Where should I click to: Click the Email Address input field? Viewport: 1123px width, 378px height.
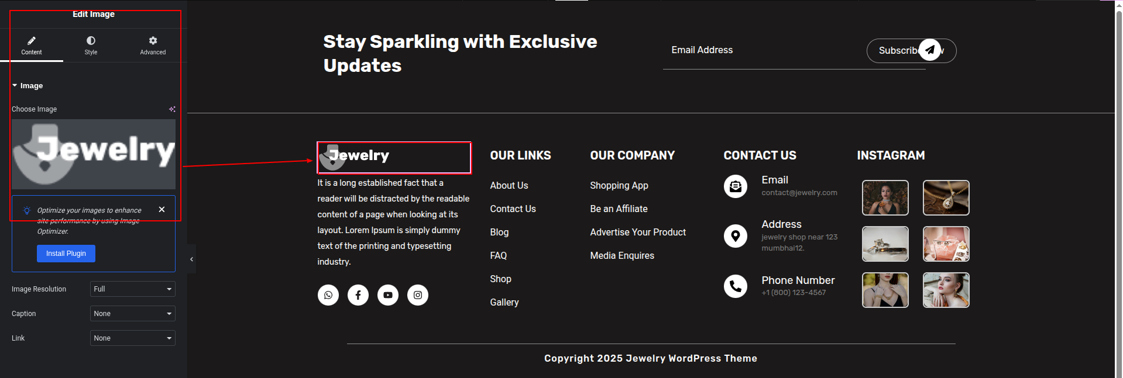click(761, 50)
